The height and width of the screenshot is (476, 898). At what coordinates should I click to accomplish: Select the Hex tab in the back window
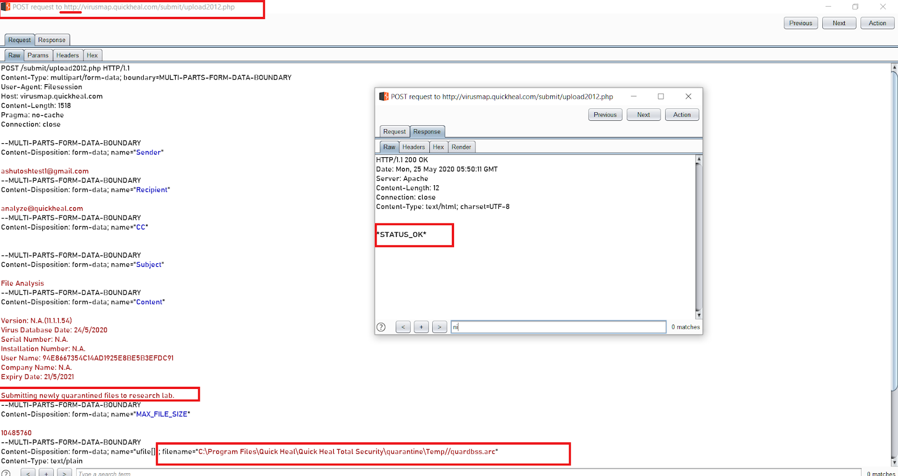[92, 55]
